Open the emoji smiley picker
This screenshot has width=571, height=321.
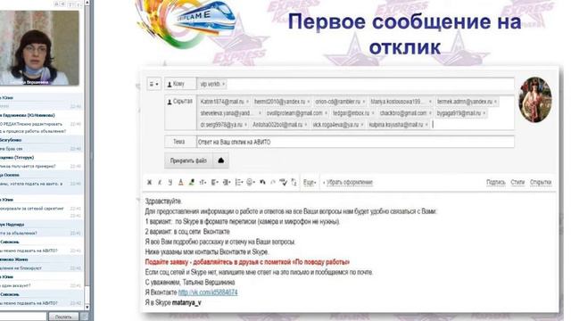point(251,182)
